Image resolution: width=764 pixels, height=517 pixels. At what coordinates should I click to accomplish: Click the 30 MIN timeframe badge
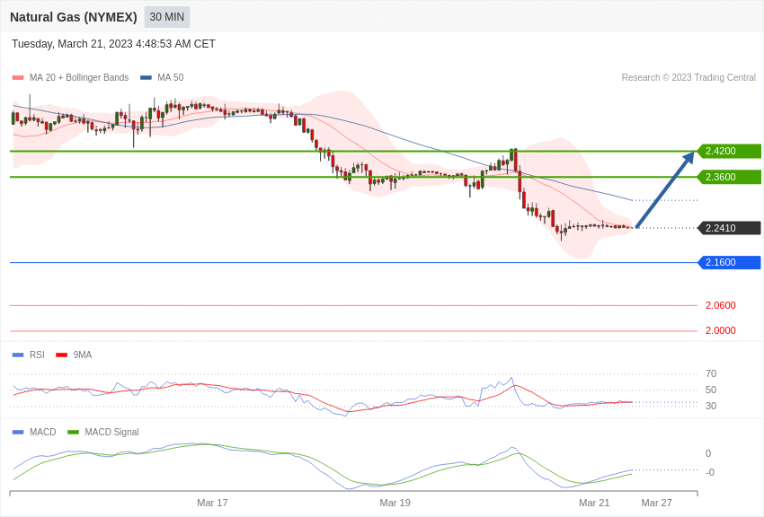point(167,17)
